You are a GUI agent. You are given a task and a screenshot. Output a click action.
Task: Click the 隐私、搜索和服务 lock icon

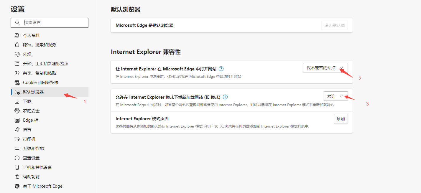(17, 44)
